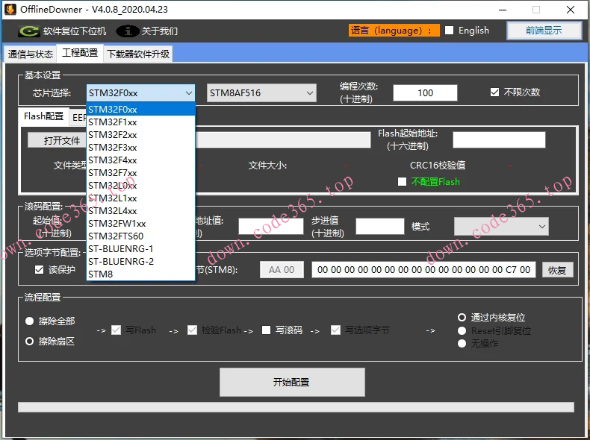This screenshot has height=440, width=590.
Task: Click the software reset (软件复位下位机) icon
Action: pyautogui.click(x=29, y=31)
